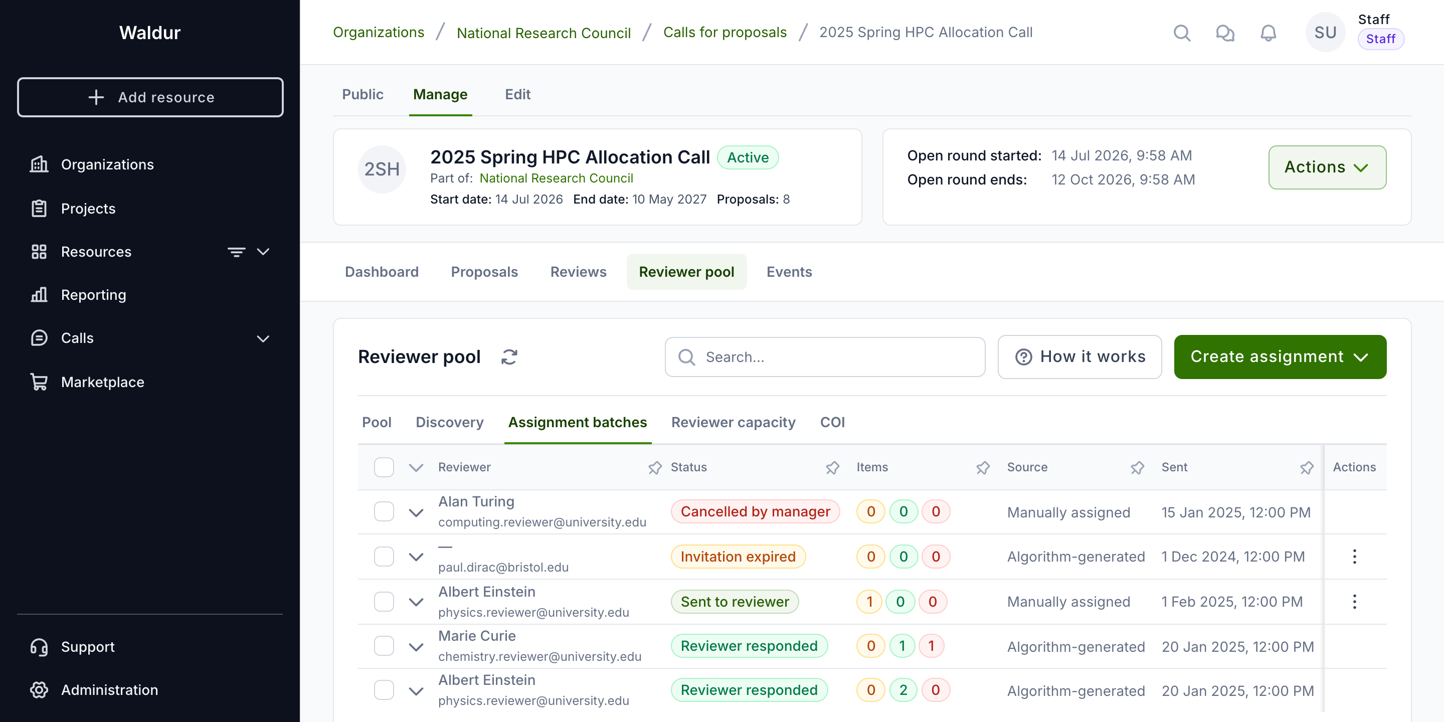Click the help icon in How it works
1444x722 pixels.
[1023, 357]
